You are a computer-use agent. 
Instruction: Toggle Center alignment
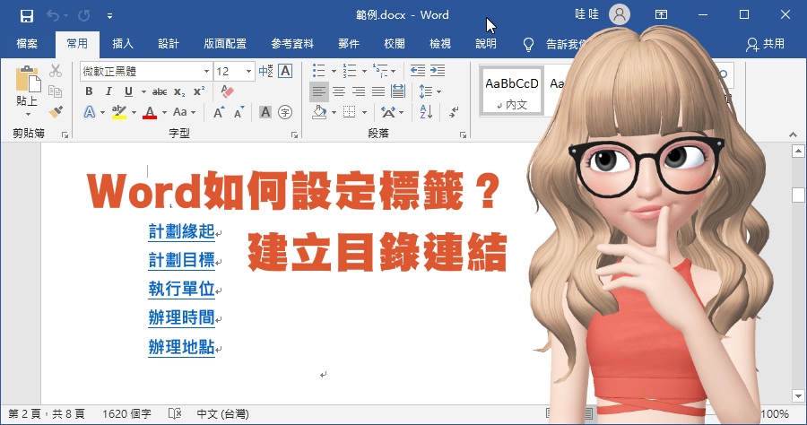(339, 91)
